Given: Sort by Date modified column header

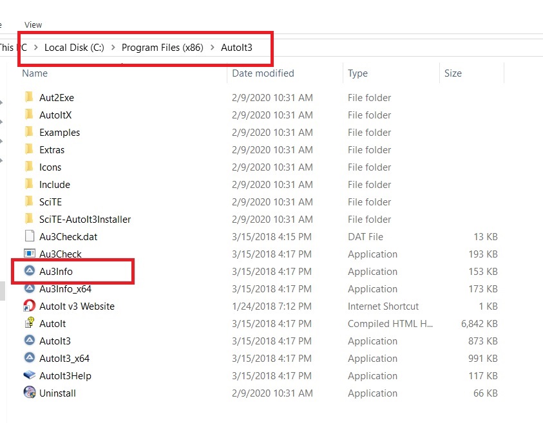Looking at the screenshot, I should click(x=263, y=73).
